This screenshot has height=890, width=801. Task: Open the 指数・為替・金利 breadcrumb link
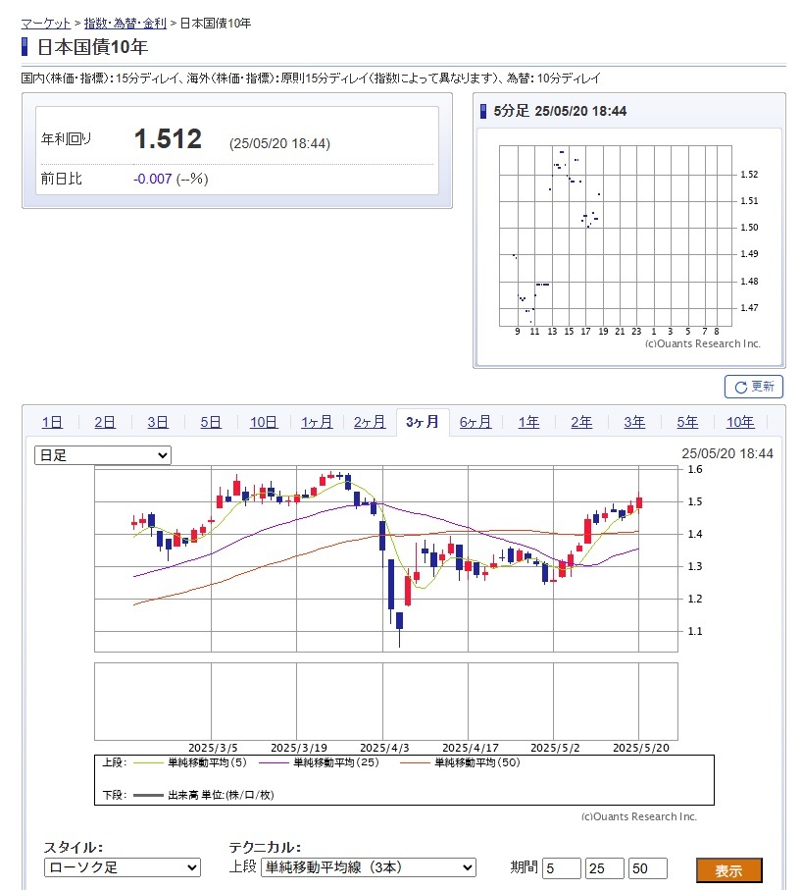tap(125, 23)
